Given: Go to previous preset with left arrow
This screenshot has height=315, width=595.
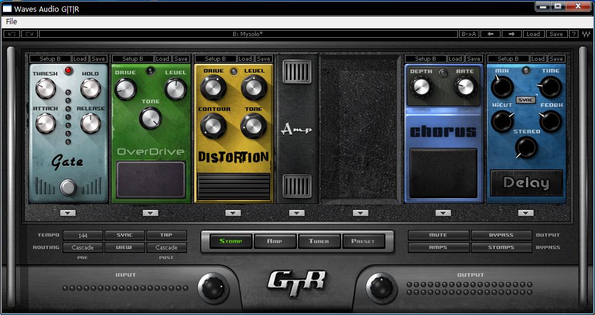Looking at the screenshot, I should click(491, 34).
